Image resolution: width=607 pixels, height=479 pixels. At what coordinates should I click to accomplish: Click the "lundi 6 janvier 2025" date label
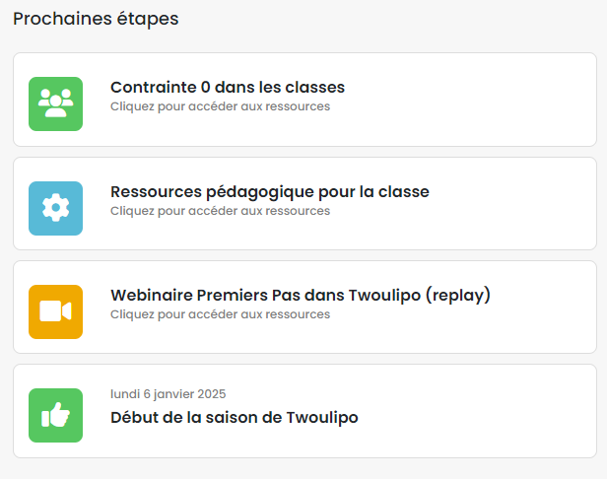[168, 394]
